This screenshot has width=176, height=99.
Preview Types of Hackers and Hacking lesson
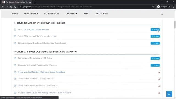(155, 36)
